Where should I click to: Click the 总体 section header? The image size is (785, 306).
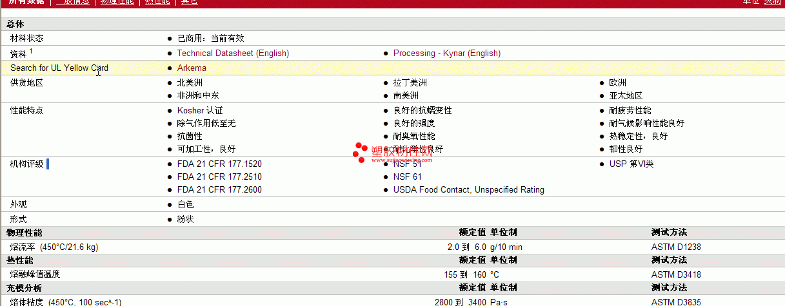click(x=15, y=24)
